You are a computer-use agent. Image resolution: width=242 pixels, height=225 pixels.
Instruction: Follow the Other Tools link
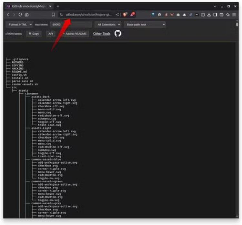pos(102,34)
